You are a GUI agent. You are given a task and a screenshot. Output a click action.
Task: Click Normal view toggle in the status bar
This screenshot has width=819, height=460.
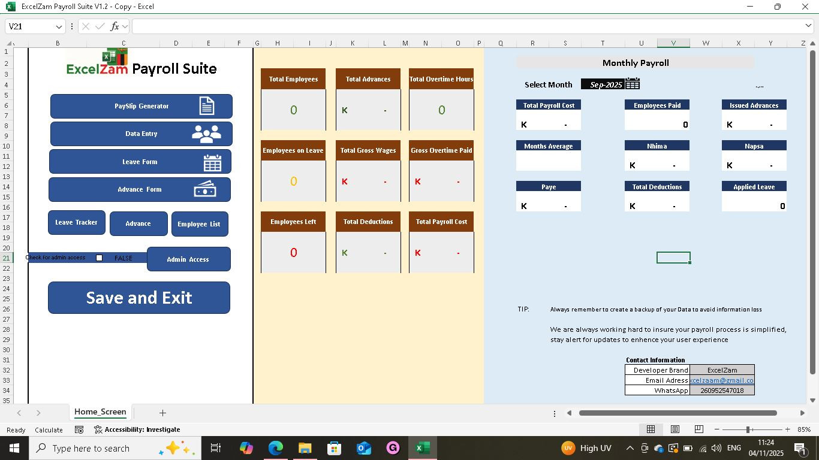coord(651,429)
